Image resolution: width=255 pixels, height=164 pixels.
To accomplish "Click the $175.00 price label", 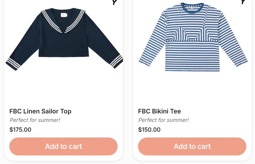I will pyautogui.click(x=20, y=130).
